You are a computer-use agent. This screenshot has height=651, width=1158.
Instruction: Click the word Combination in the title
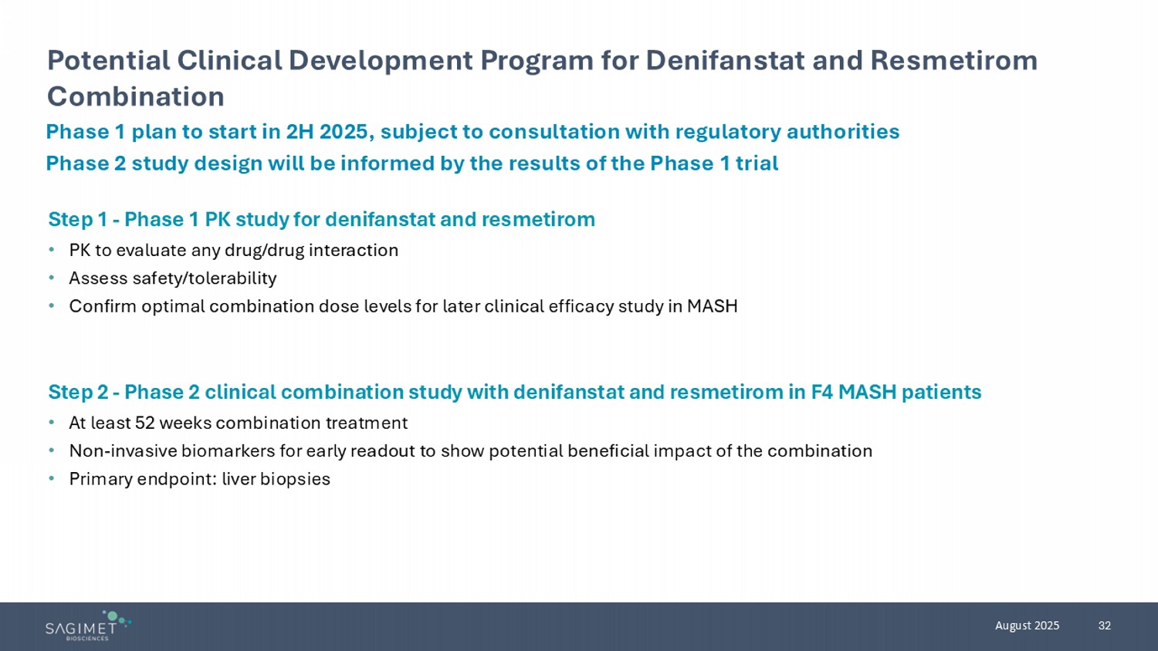point(136,97)
